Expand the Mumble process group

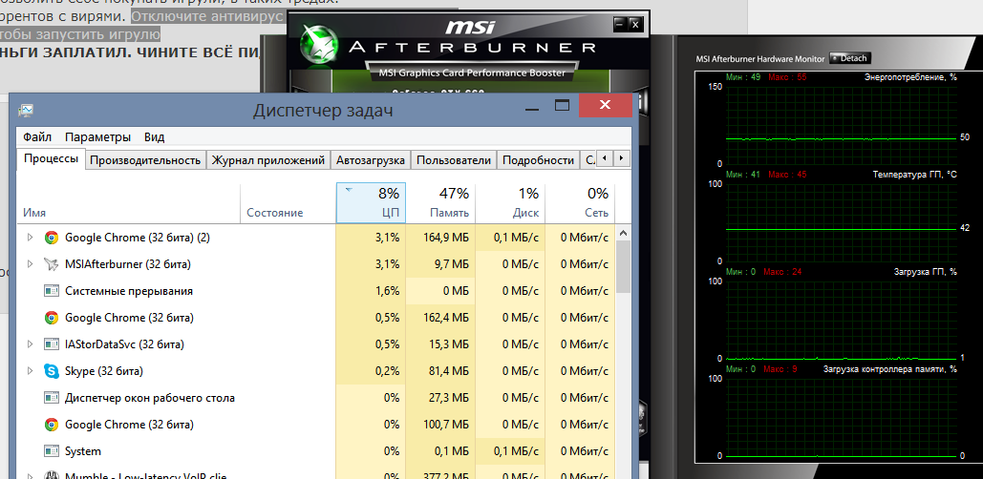tap(30, 476)
